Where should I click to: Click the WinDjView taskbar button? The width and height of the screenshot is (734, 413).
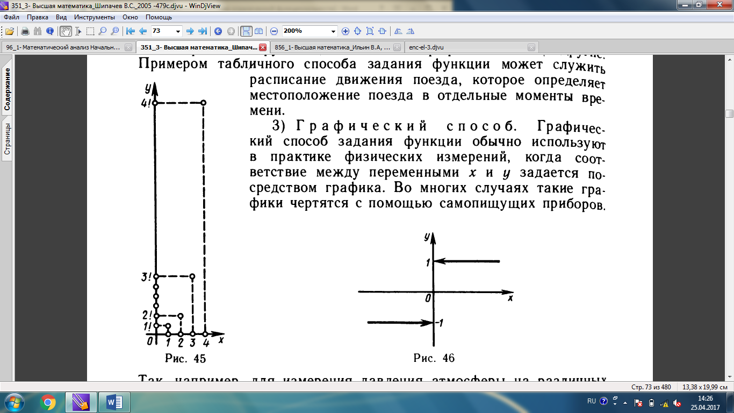[80, 402]
